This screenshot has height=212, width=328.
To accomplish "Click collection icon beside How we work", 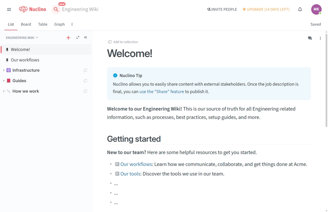I will (86, 91).
